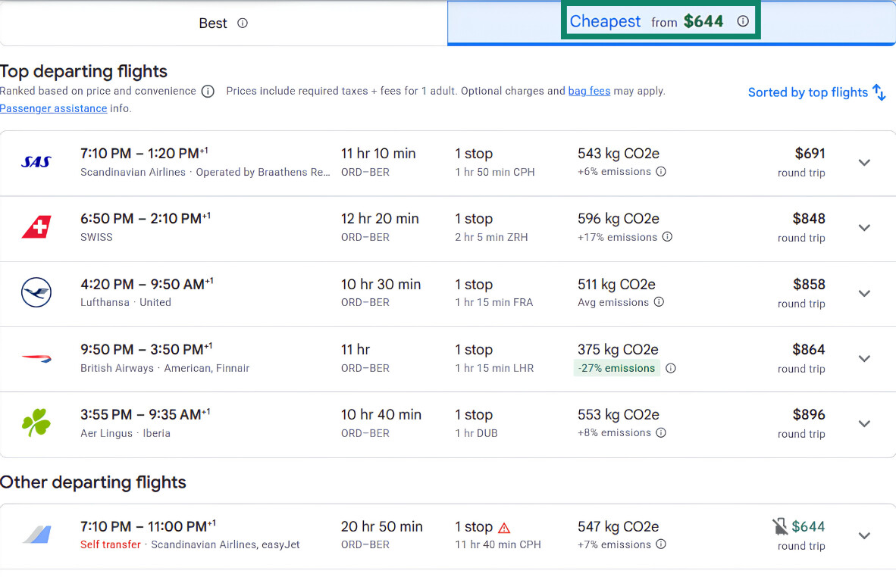Screen dimensions: 896x577
Task: Click the red Self transfer label
Action: [x=110, y=544]
